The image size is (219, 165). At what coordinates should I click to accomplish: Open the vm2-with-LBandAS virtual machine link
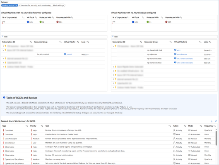pos(185,59)
